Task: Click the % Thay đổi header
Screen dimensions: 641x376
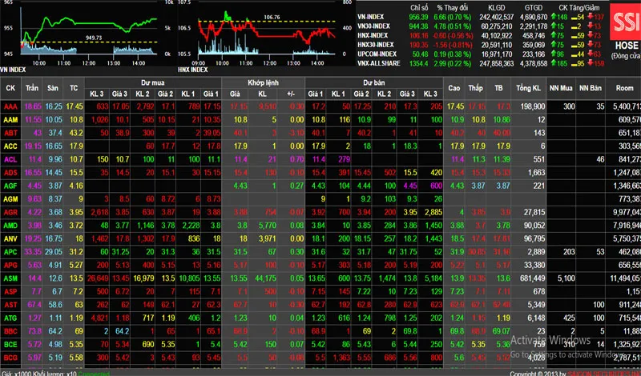Action: (x=452, y=8)
